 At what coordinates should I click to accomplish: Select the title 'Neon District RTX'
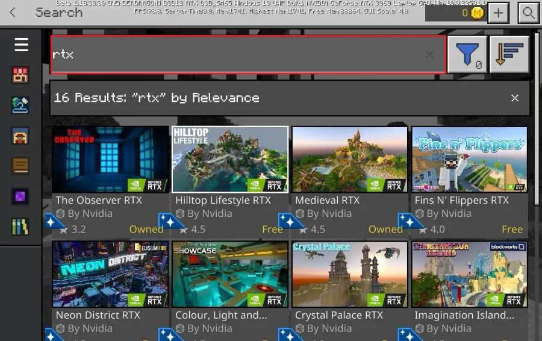click(x=98, y=315)
